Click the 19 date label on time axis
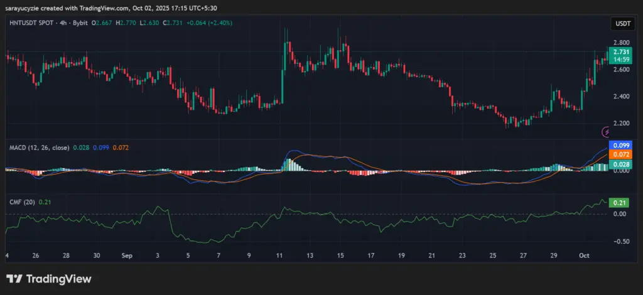Image resolution: width=643 pixels, height=295 pixels. point(401,255)
